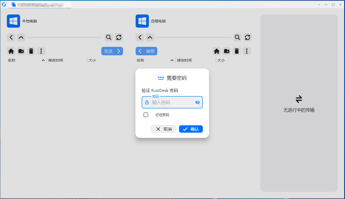Click the remote computer Windows icon

click(x=142, y=21)
